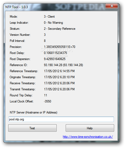Click the 'Reference Timestamp:' label
Viewport: 125px width, 148px height.
[x=24, y=71]
